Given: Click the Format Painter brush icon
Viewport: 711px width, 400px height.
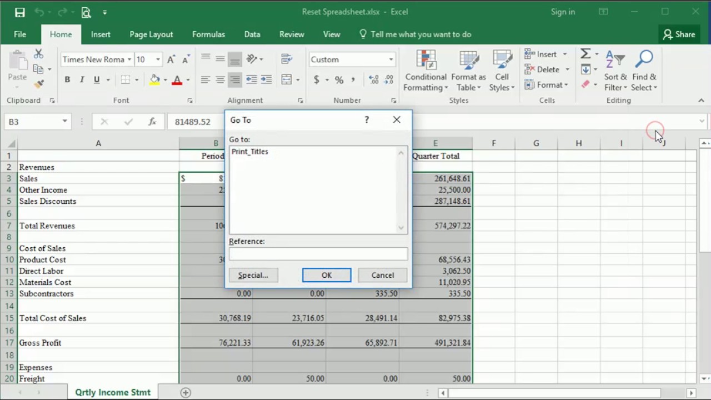Looking at the screenshot, I should point(38,84).
